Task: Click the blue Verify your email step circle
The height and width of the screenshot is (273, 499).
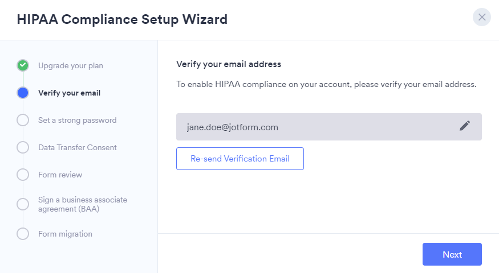Action: pyautogui.click(x=23, y=93)
